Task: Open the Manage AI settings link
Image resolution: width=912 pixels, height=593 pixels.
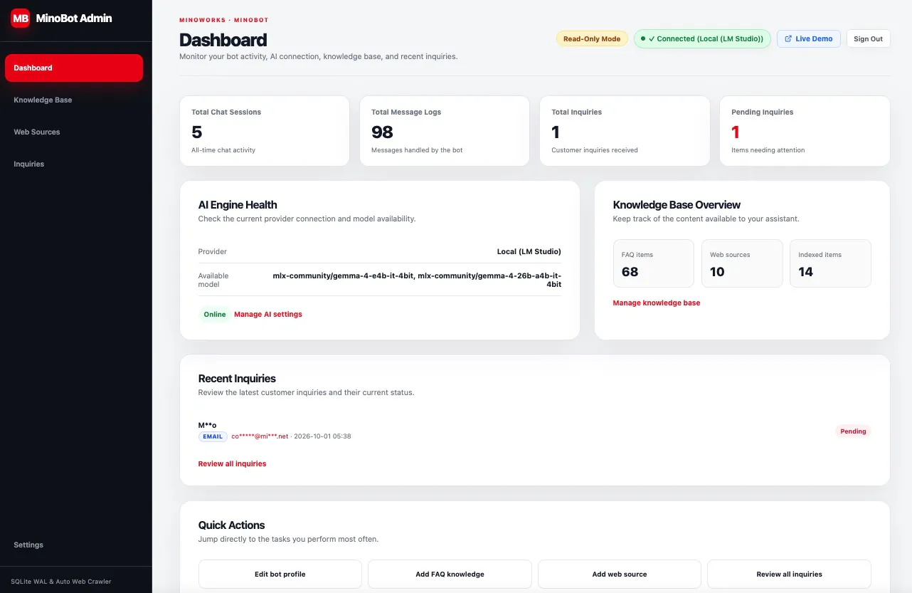Action: (268, 314)
